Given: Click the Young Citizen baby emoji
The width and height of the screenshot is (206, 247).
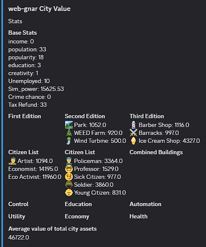Looking at the screenshot, I should coord(69,193).
